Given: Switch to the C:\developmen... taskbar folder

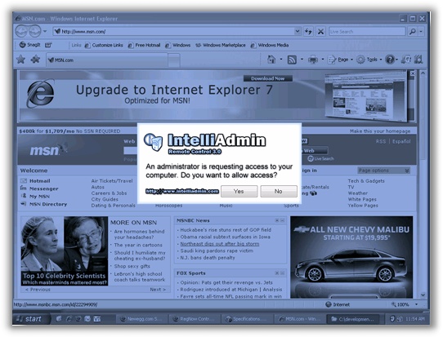Looking at the screenshot, I should pos(352,319).
